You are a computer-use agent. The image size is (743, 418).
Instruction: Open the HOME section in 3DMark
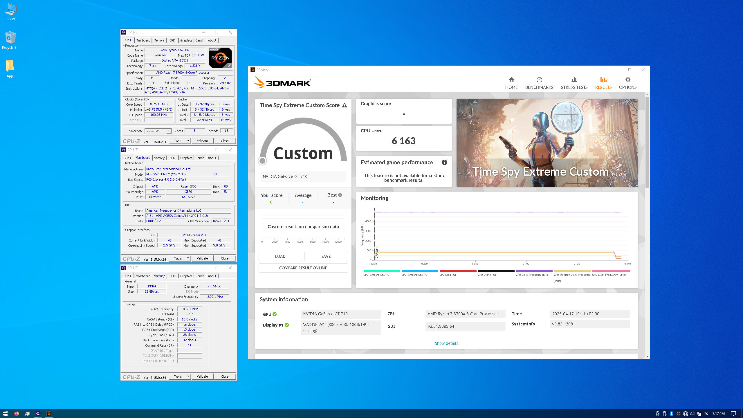[x=511, y=83]
